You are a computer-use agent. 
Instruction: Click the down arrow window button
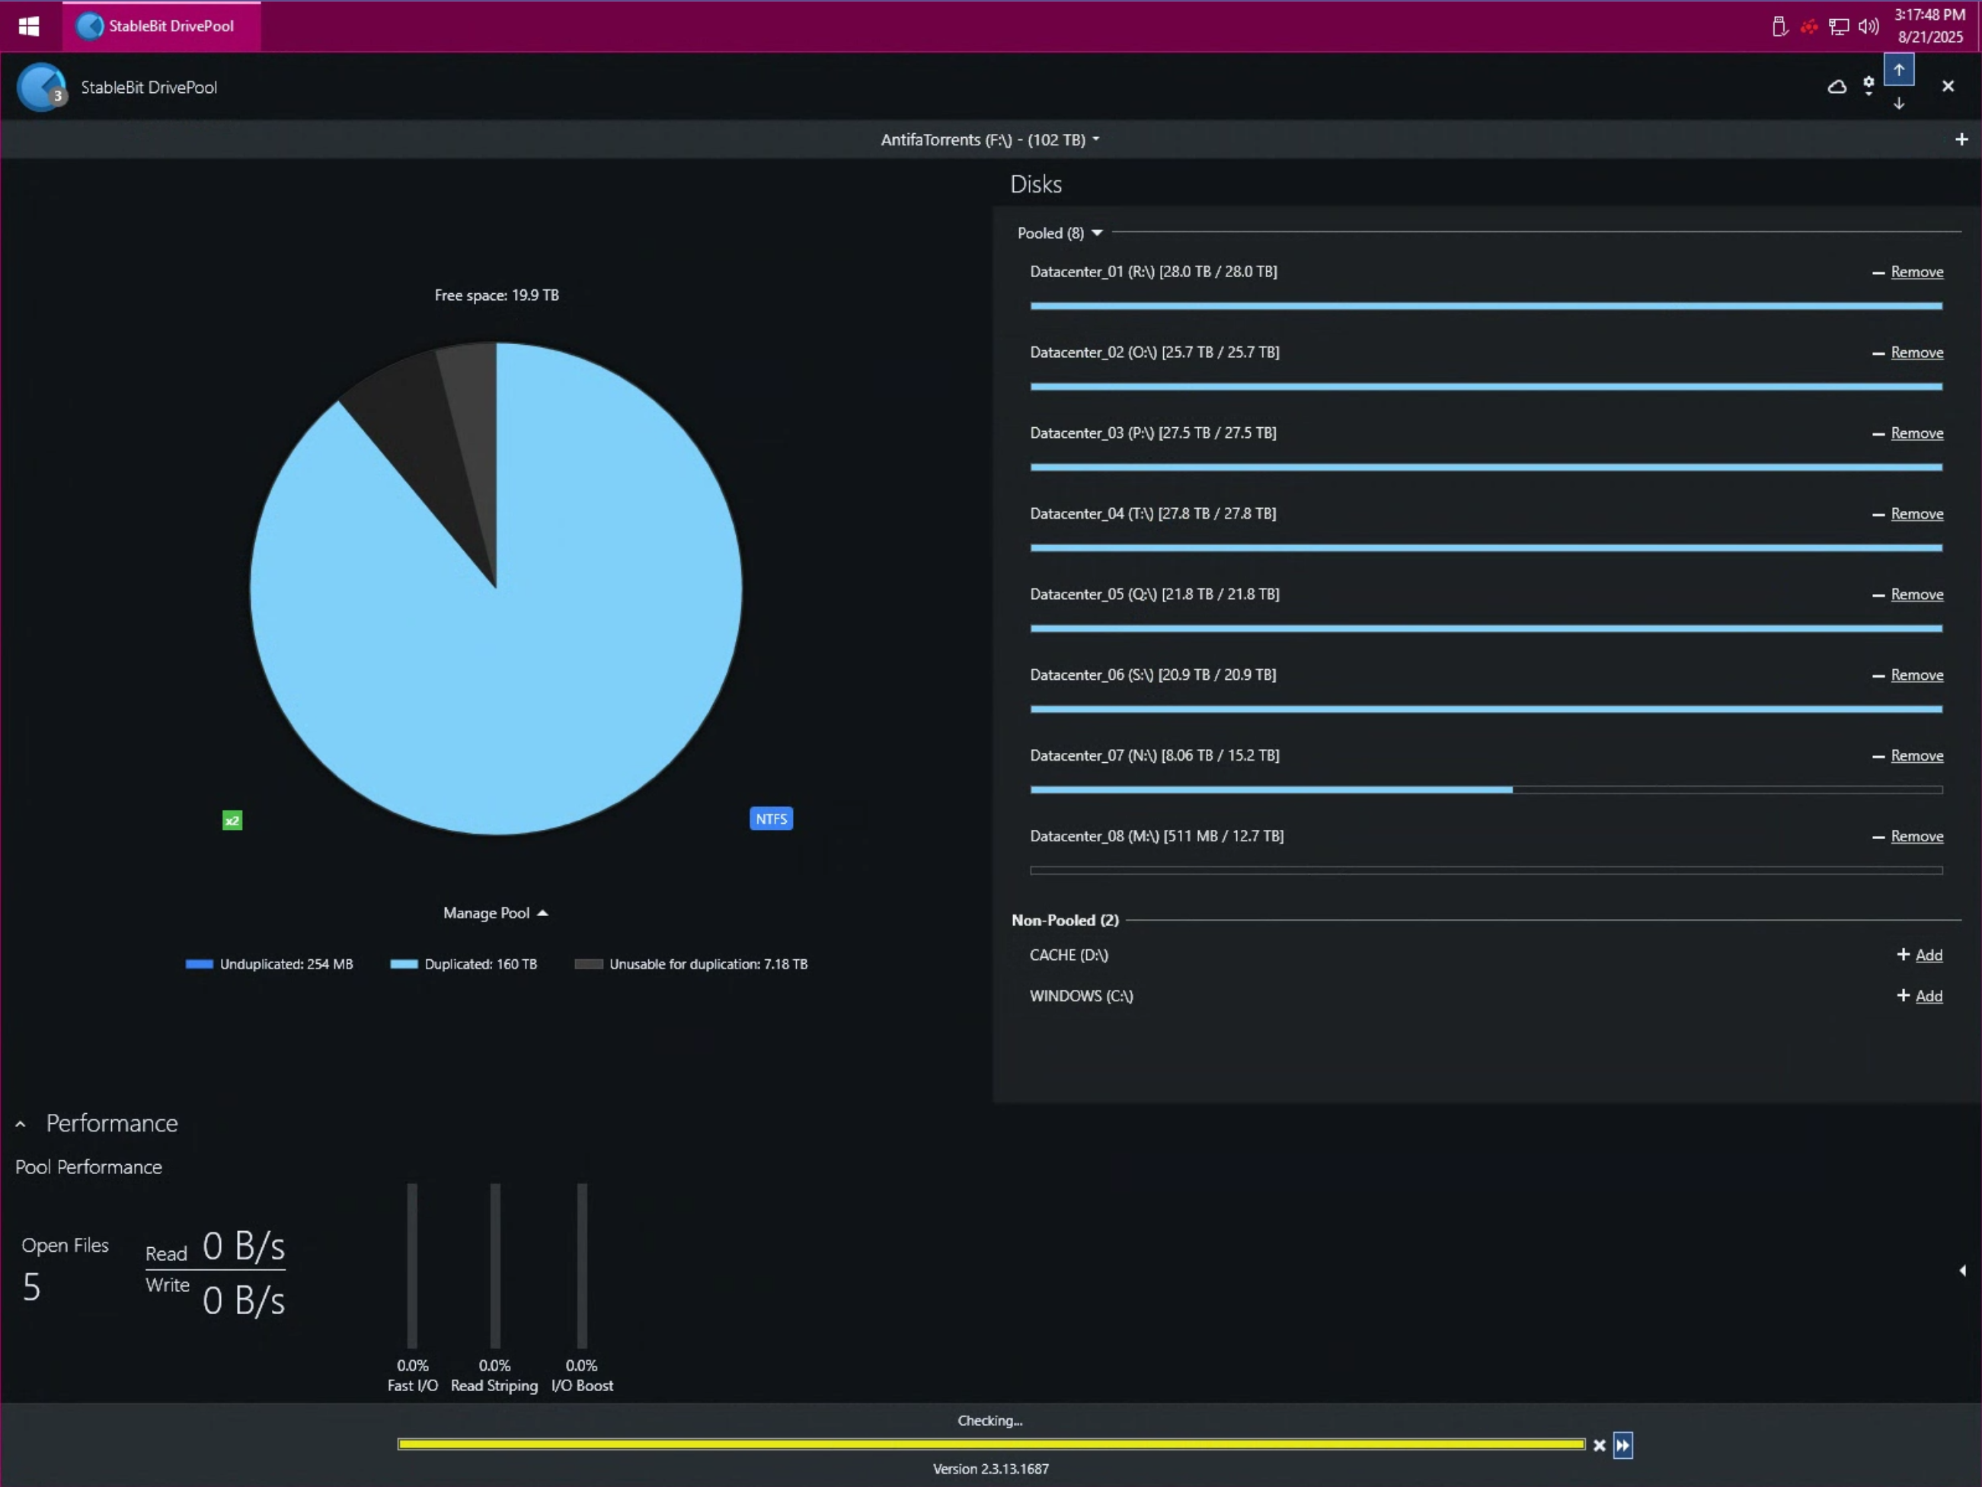pos(1899,103)
